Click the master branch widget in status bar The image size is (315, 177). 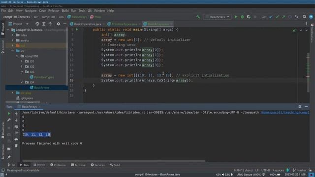point(299,170)
